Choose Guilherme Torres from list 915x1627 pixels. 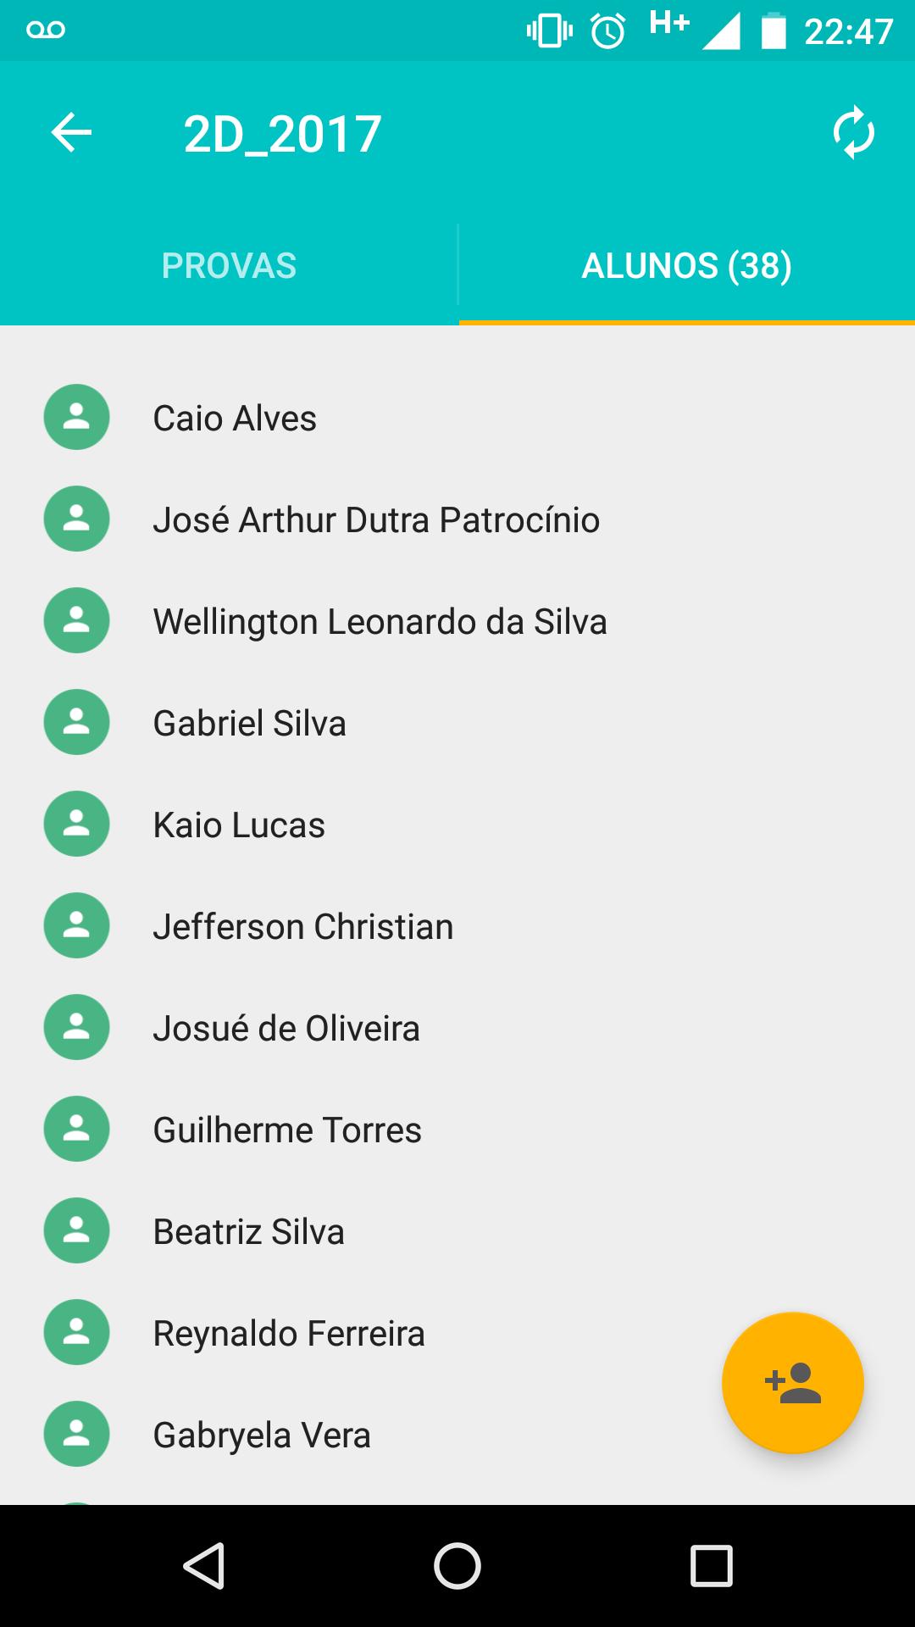click(x=286, y=1130)
